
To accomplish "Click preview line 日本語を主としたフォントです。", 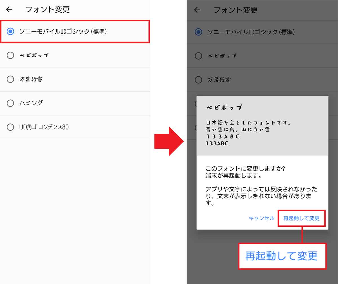I will tap(249, 123).
